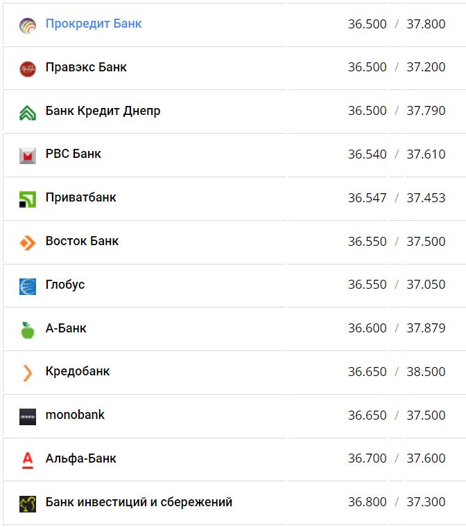This screenshot has width=466, height=527.
Task: Click the РВС Банк logo icon
Action: [28, 156]
